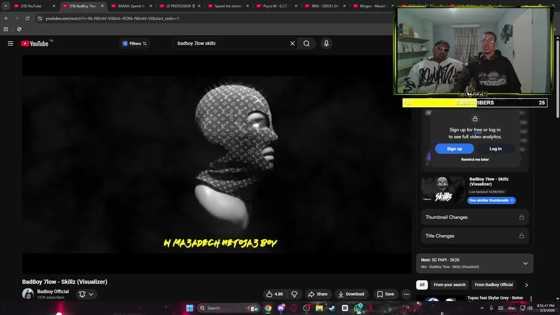Screen dimensions: 560x315
Task: Choose Remind me later
Action: click(475, 159)
